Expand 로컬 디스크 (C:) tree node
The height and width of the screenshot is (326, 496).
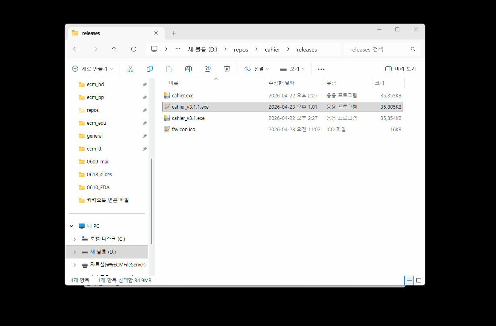(x=74, y=239)
